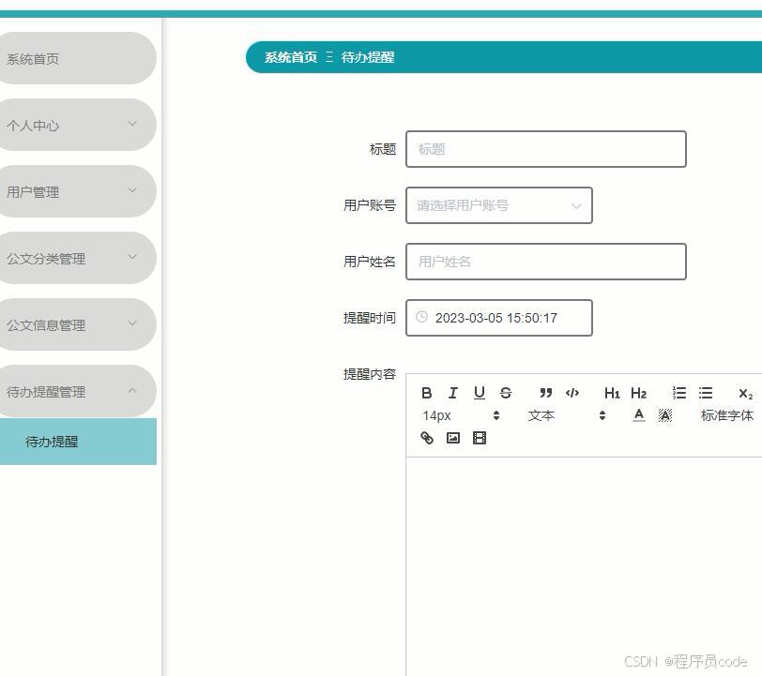Image resolution: width=762 pixels, height=676 pixels.
Task: Insert an image into the editor
Action: coord(453,438)
